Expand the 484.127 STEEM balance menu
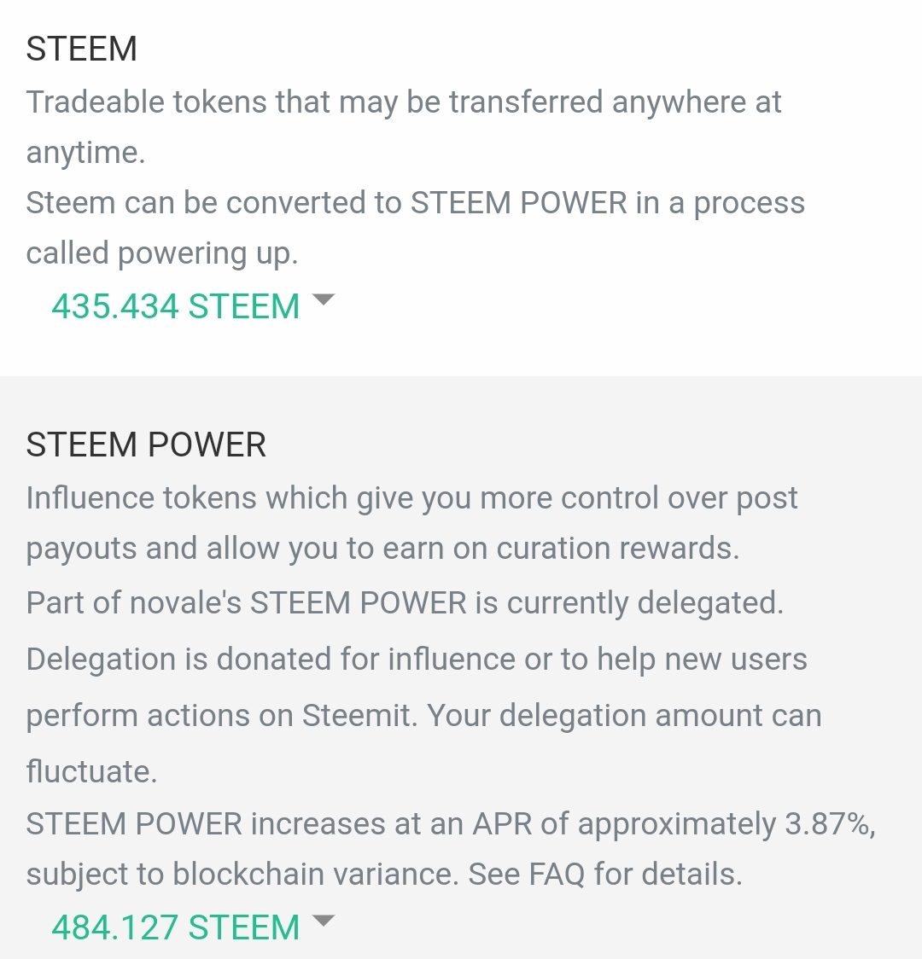 coord(176,927)
